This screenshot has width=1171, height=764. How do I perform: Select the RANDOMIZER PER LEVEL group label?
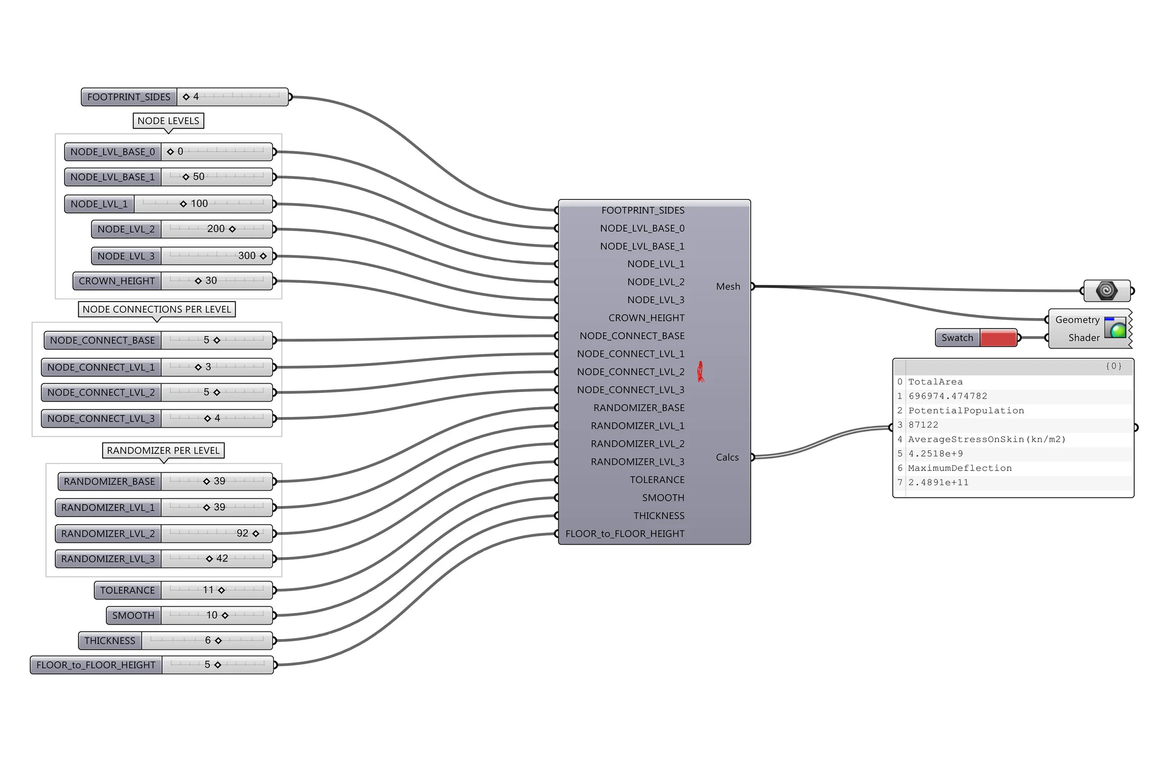click(163, 450)
